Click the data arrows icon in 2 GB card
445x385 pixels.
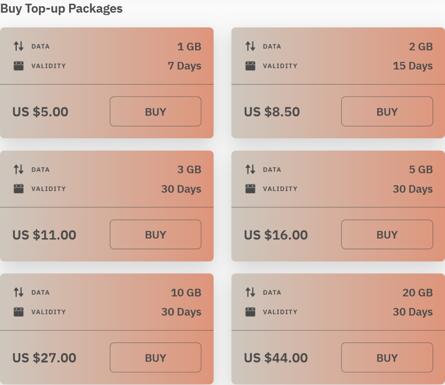point(250,46)
